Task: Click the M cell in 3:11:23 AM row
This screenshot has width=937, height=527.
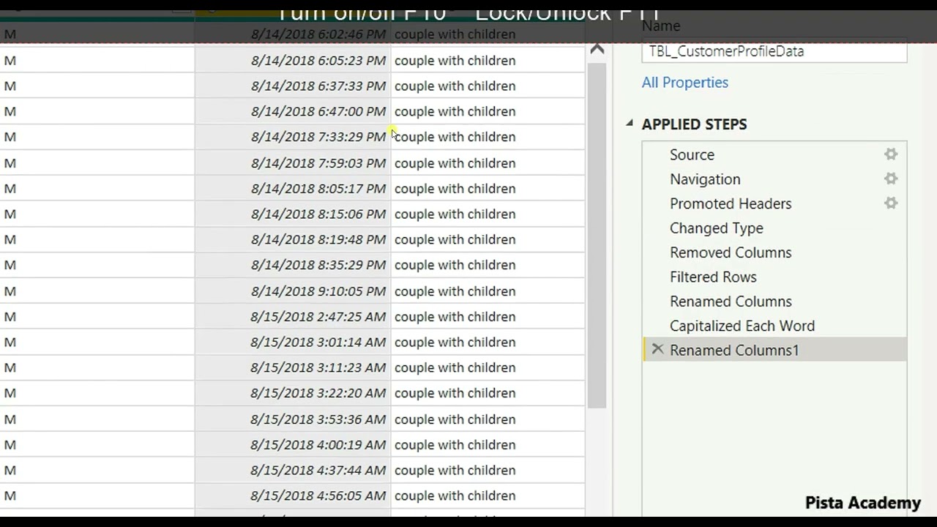Action: tap(97, 367)
